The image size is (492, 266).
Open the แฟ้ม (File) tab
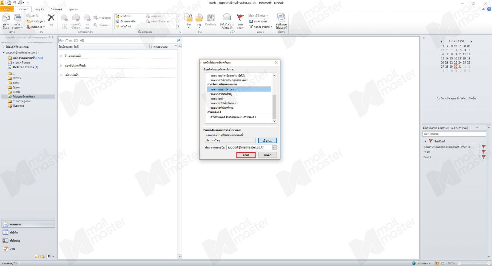(7, 9)
